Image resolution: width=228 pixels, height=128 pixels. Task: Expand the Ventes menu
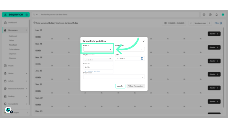point(26,73)
